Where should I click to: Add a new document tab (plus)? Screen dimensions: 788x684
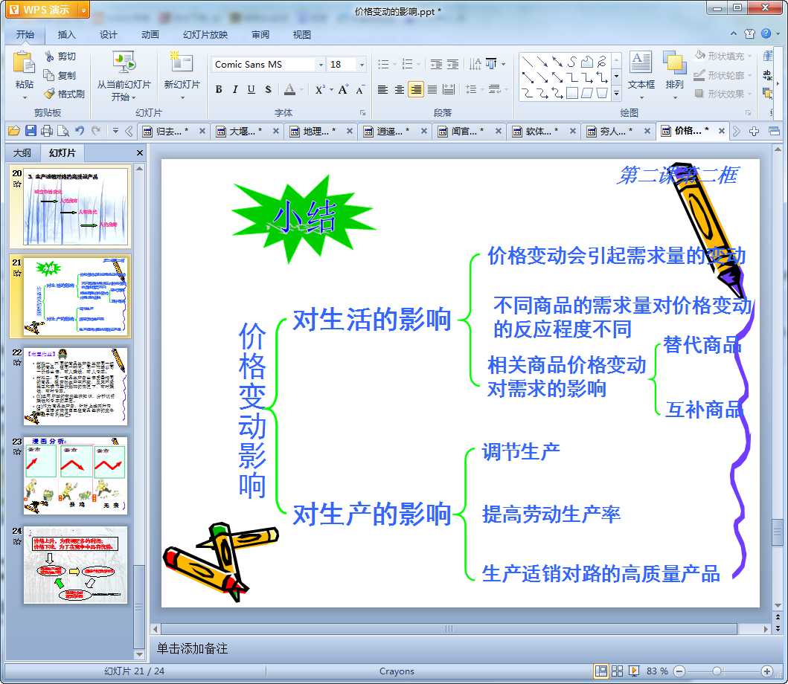point(754,131)
